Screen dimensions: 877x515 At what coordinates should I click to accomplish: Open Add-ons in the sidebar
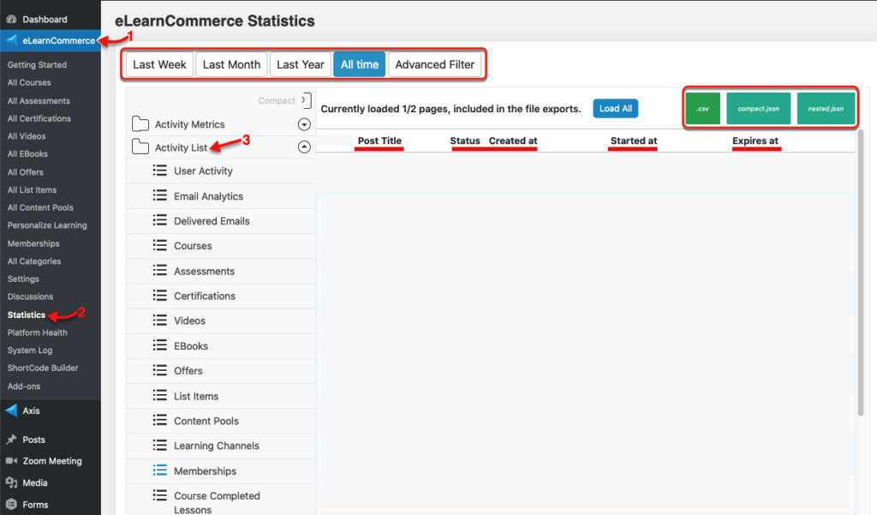(24, 386)
